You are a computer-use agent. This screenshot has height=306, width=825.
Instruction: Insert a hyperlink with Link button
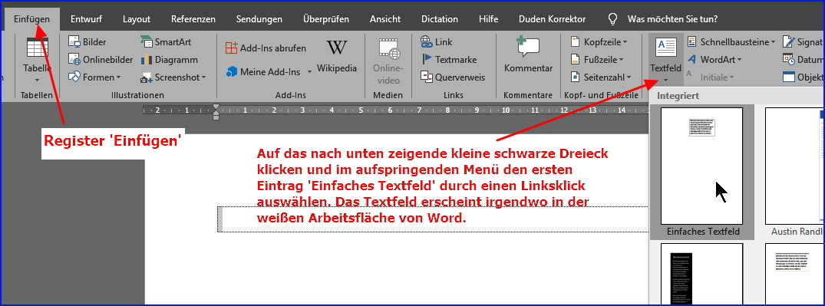point(436,42)
